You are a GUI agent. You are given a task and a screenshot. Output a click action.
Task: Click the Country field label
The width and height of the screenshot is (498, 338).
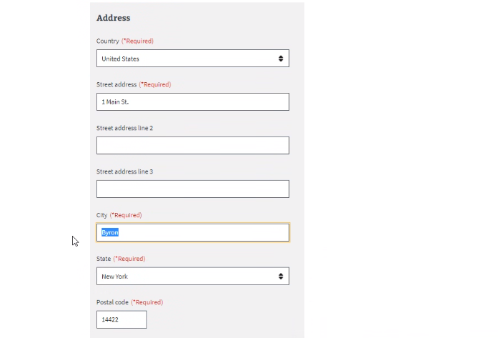(108, 41)
